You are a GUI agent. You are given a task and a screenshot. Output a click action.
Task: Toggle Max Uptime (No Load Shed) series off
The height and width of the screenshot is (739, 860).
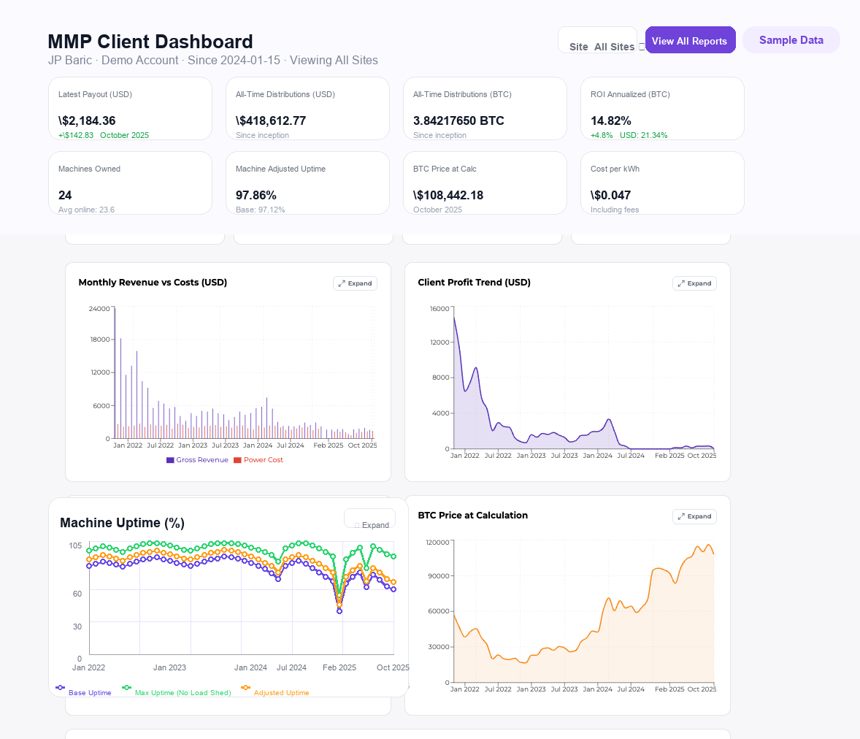click(178, 692)
